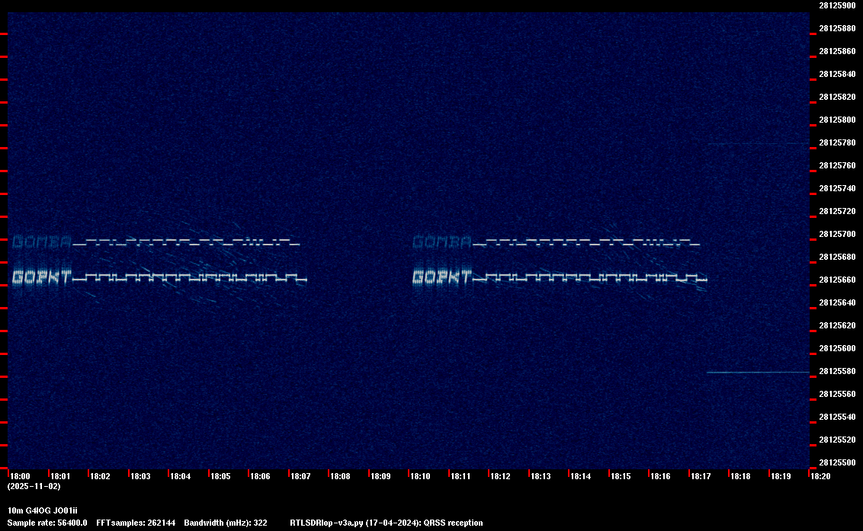This screenshot has width=863, height=531.
Task: Click the 18:14 time axis label
Action: click(x=581, y=476)
